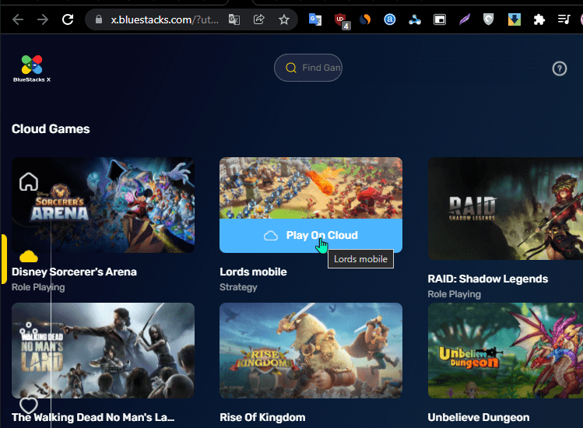Image resolution: width=583 pixels, height=428 pixels.
Task: Reload the BlueStacks X page
Action: pos(68,19)
